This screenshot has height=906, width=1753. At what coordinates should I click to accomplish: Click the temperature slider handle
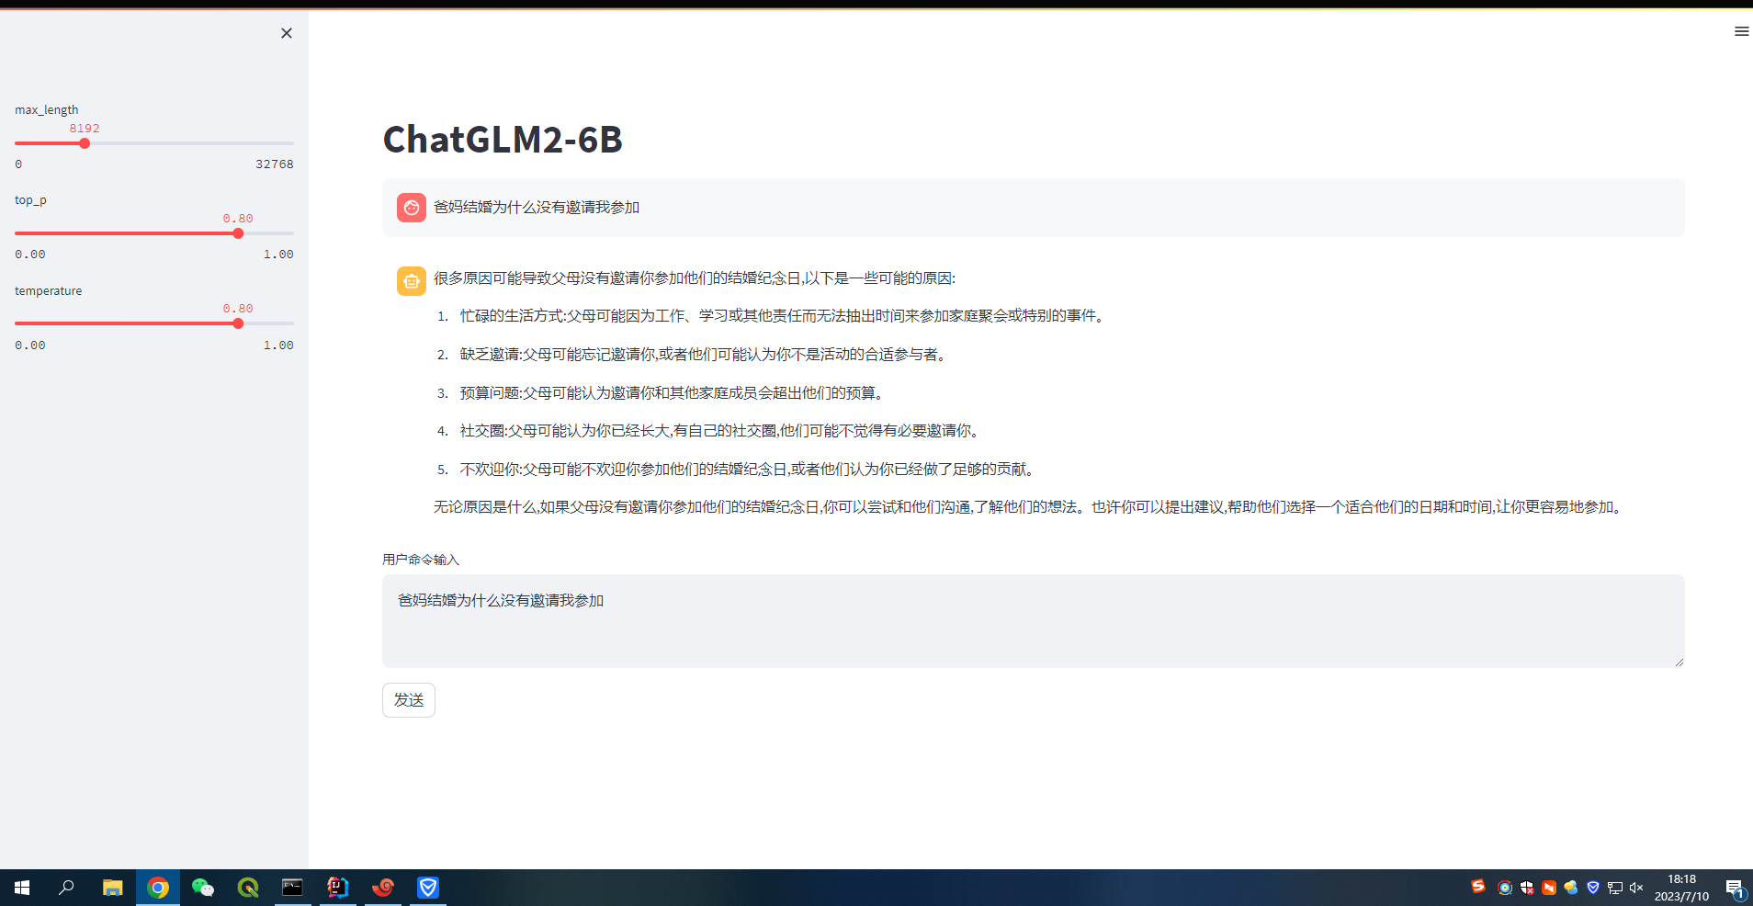pyautogui.click(x=238, y=323)
